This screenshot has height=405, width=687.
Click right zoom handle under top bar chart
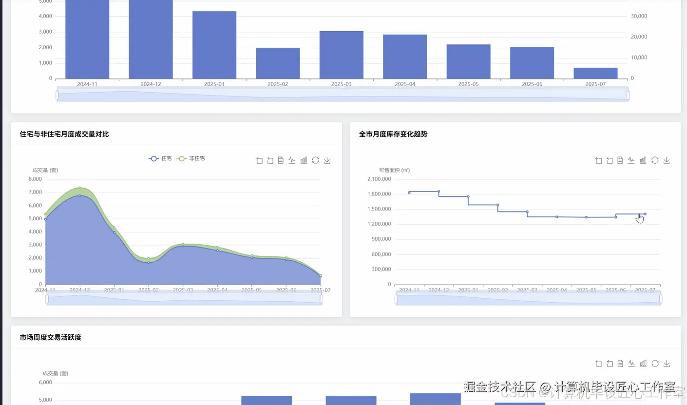628,95
